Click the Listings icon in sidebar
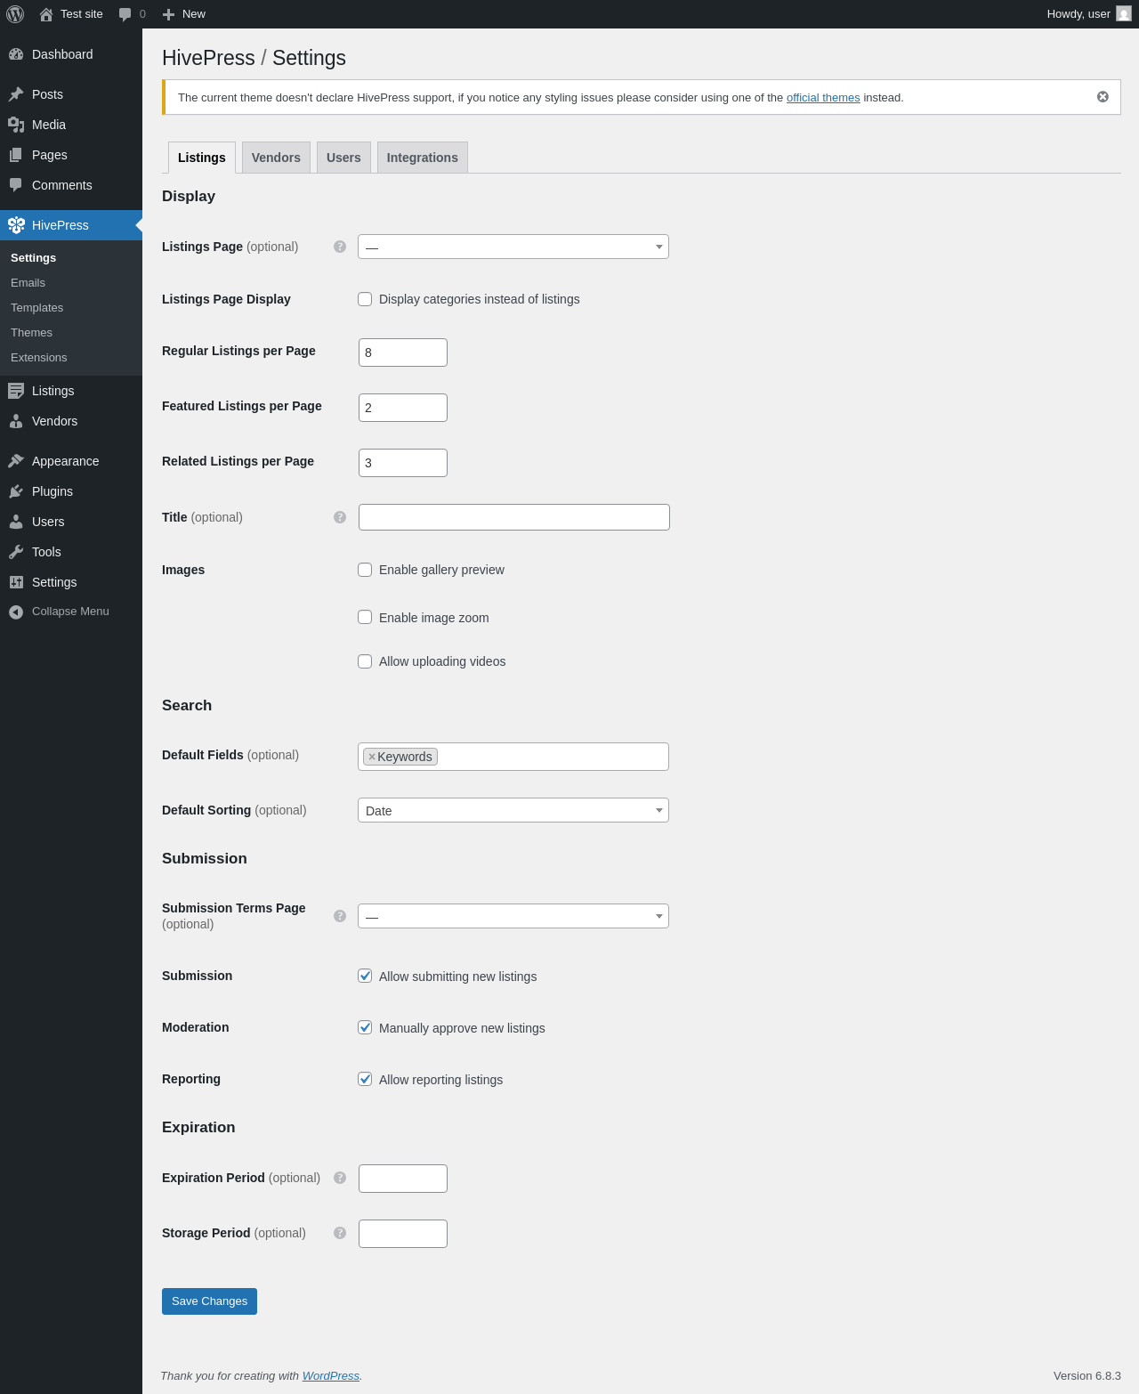1139x1394 pixels. [x=16, y=391]
